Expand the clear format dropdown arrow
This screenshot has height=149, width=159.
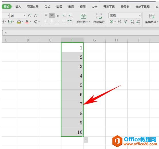39,22
